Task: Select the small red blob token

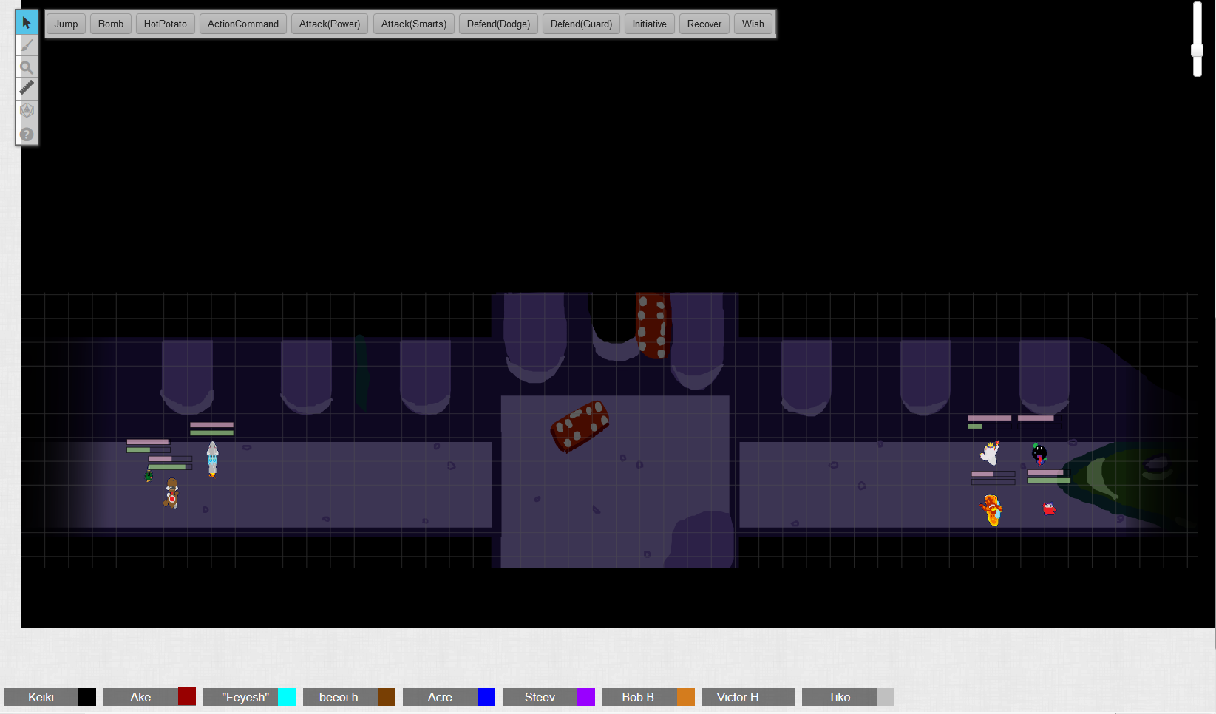Action: point(1049,509)
